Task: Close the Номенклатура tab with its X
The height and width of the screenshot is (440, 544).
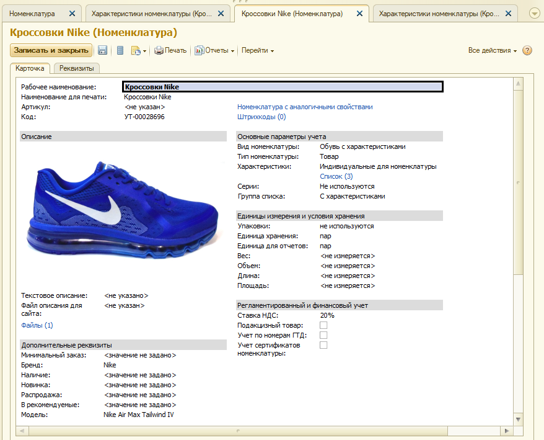Action: (x=72, y=13)
